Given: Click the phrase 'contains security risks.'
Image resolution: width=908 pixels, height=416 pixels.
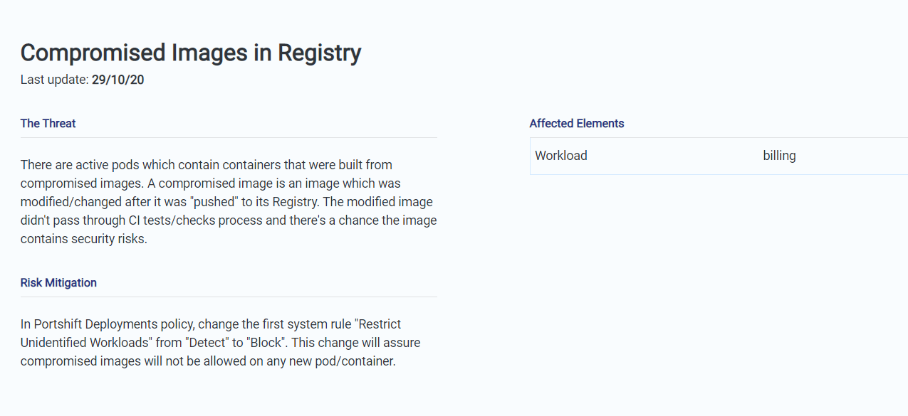Looking at the screenshot, I should (x=83, y=239).
